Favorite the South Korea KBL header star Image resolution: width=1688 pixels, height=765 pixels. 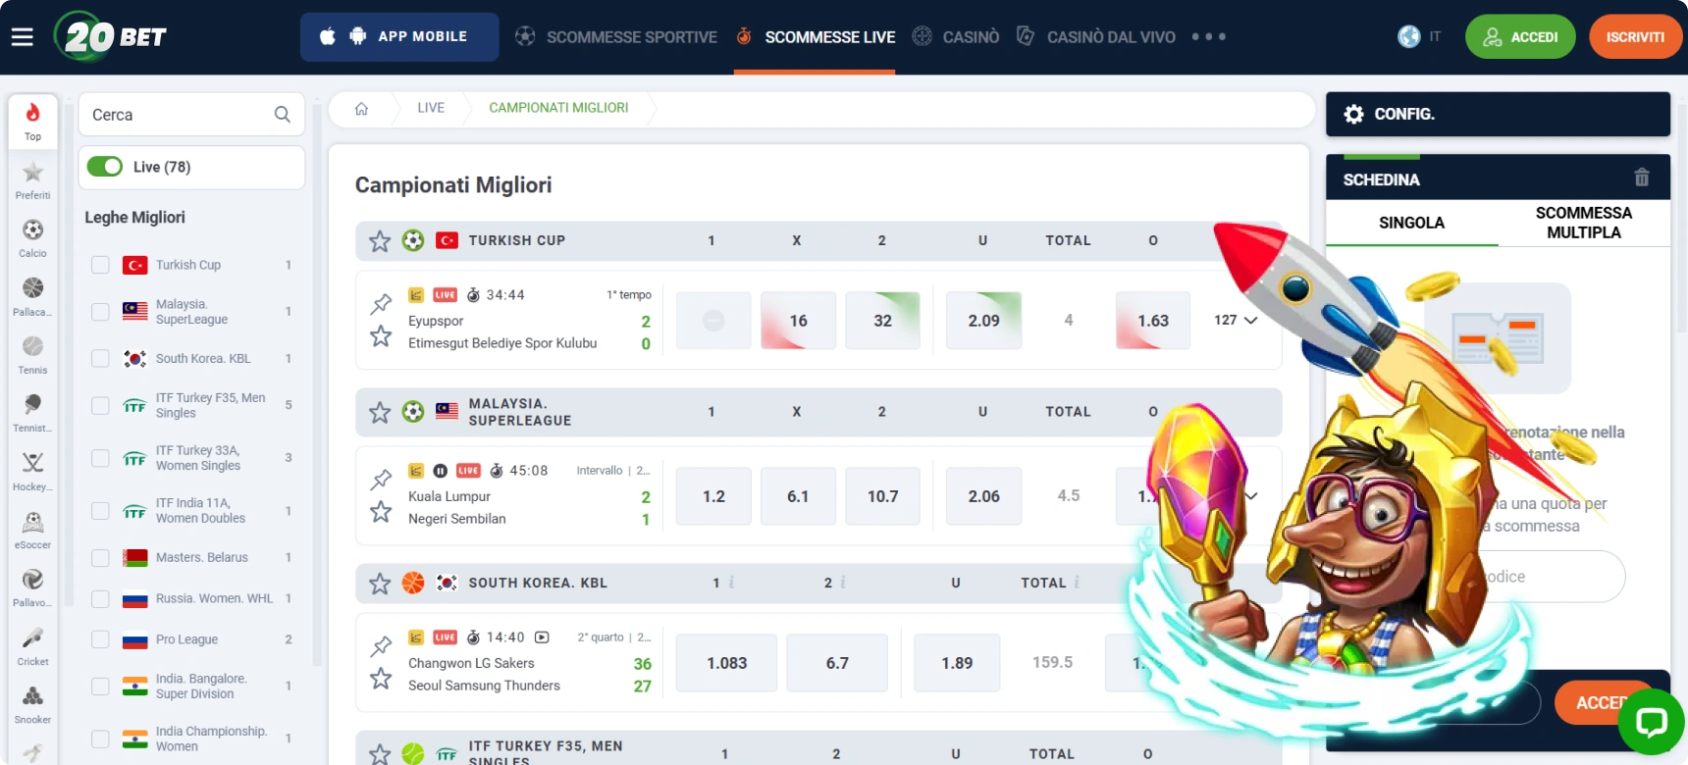[x=380, y=584]
